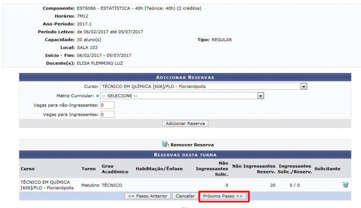
Task: Open the Matriz Curricular dropdown arrow
Action: 260,96
